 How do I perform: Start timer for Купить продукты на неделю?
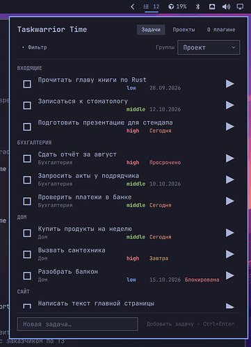coord(230,233)
